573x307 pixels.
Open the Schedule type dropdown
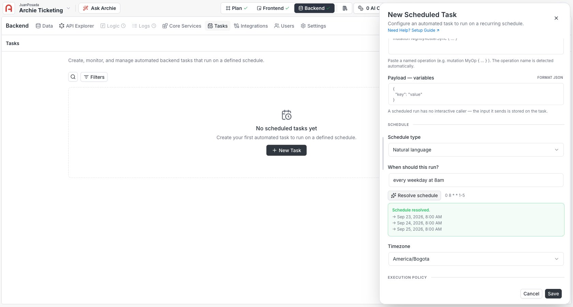tap(476, 150)
